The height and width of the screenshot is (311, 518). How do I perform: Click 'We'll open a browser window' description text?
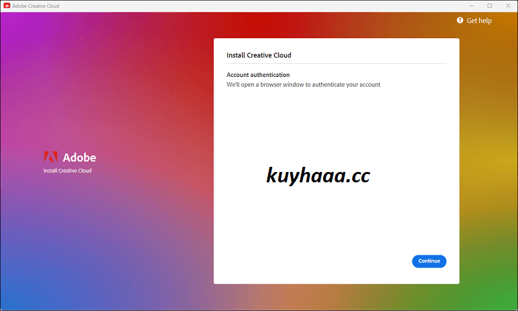(x=303, y=85)
